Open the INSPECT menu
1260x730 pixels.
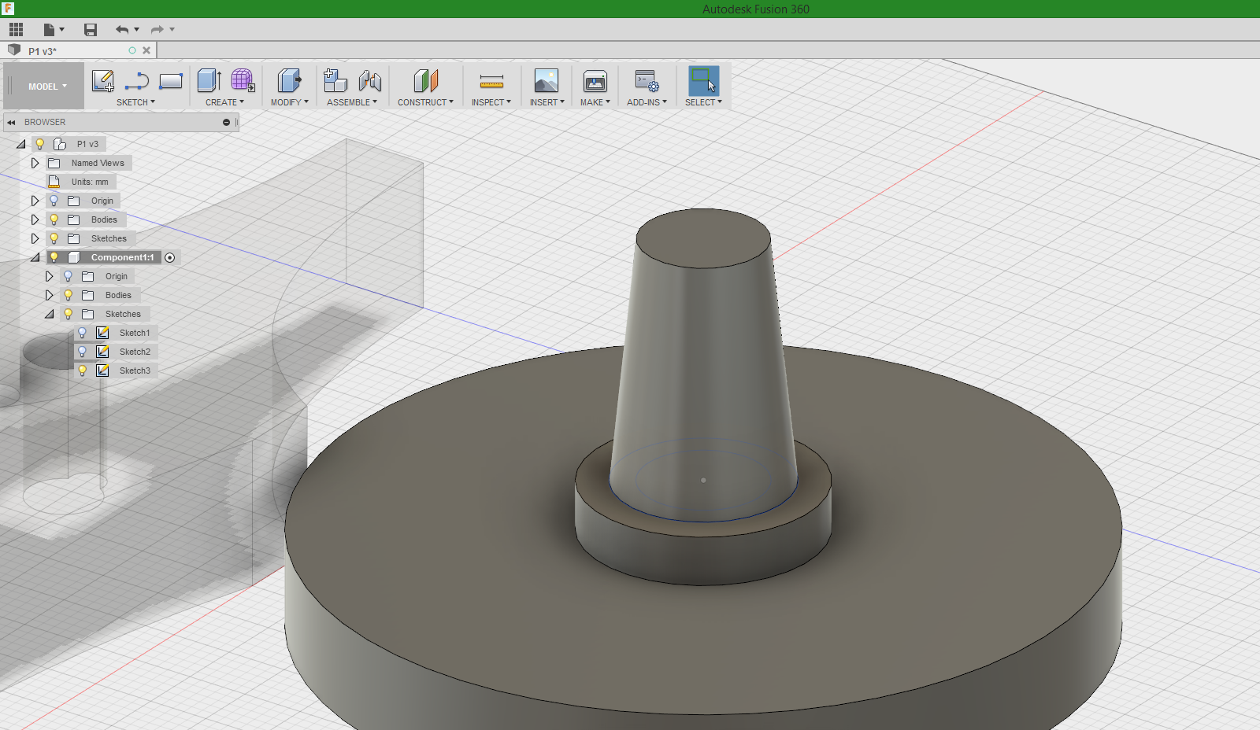click(491, 102)
